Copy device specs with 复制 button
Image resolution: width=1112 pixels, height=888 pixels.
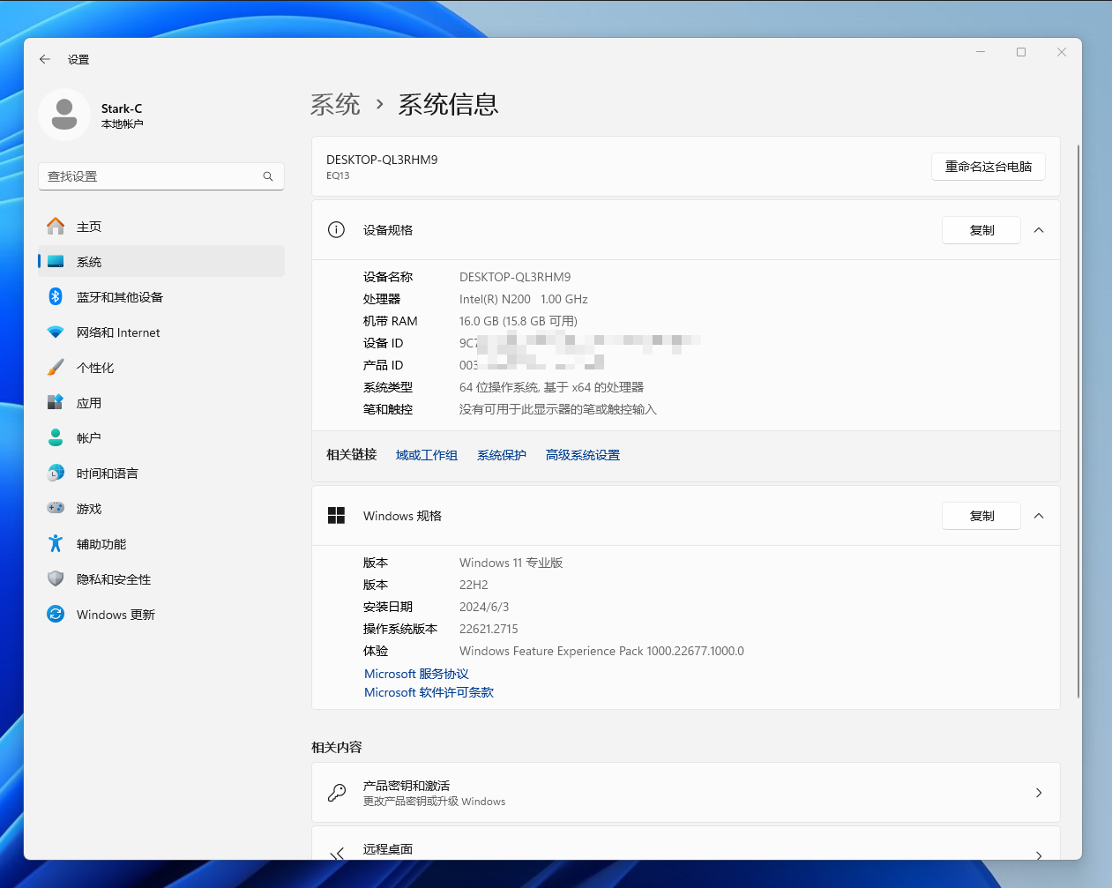(981, 230)
